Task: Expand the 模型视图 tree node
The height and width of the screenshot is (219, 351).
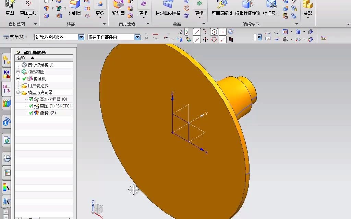Action: [17, 72]
